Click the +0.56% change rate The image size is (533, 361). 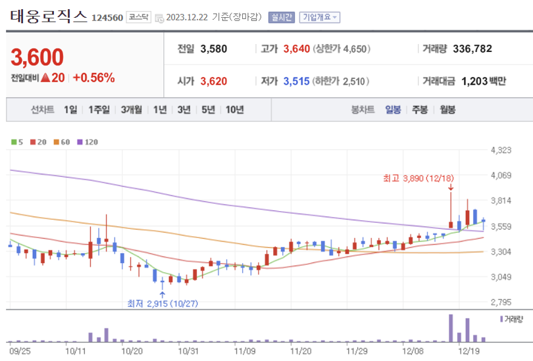94,78
